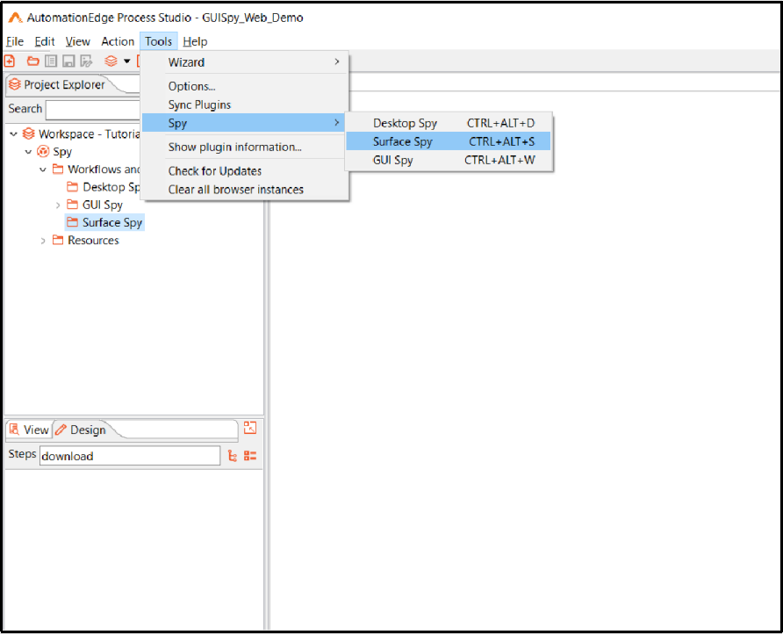Click the hierarchy icon beside the Steps field

pos(232,455)
